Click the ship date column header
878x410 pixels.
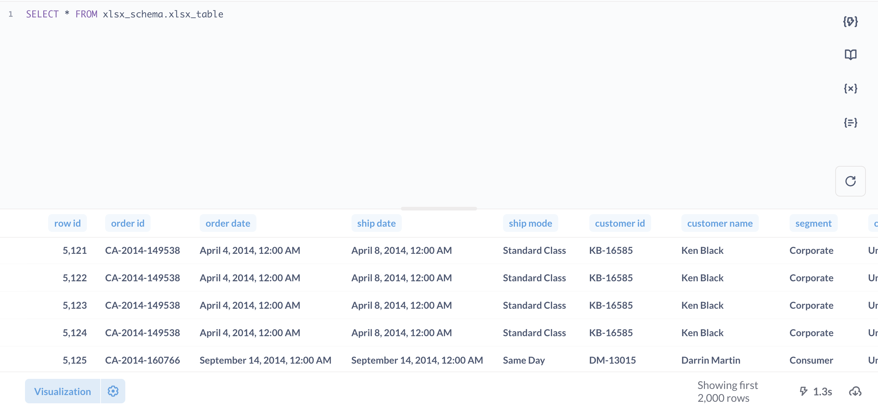(376, 223)
